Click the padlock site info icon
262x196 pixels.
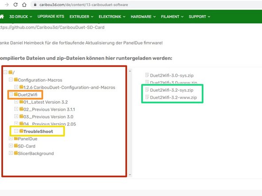click(35, 5)
